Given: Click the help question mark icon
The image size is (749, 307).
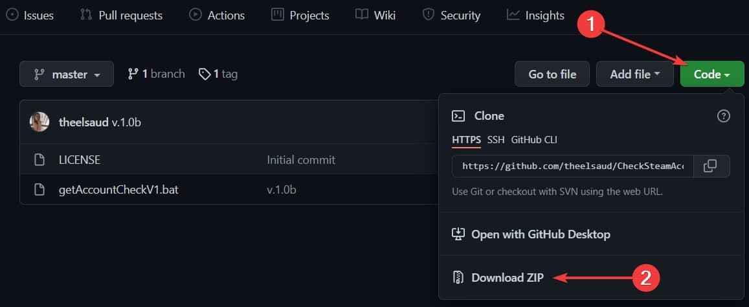Looking at the screenshot, I should click(x=724, y=116).
